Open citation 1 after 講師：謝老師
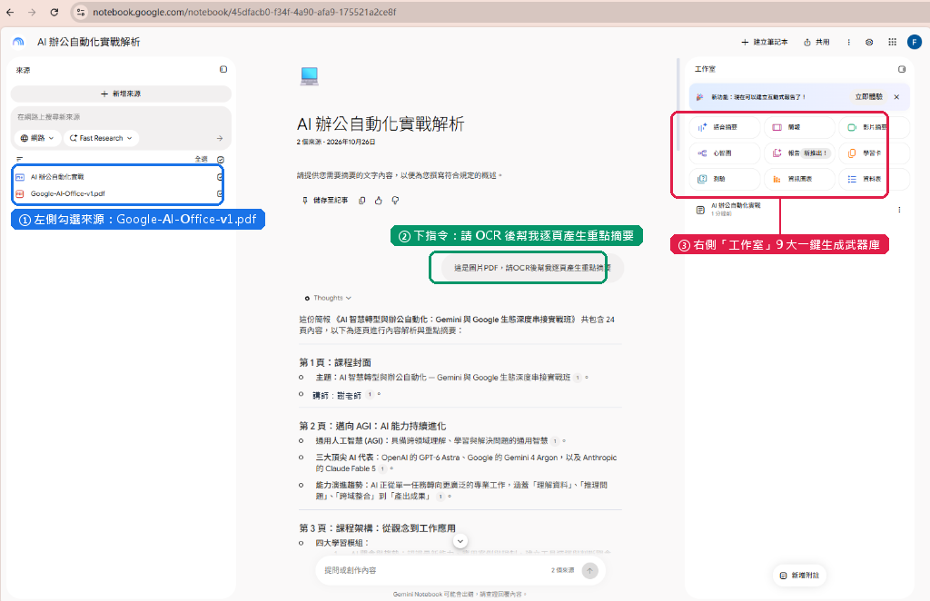The image size is (930, 601). point(371,395)
